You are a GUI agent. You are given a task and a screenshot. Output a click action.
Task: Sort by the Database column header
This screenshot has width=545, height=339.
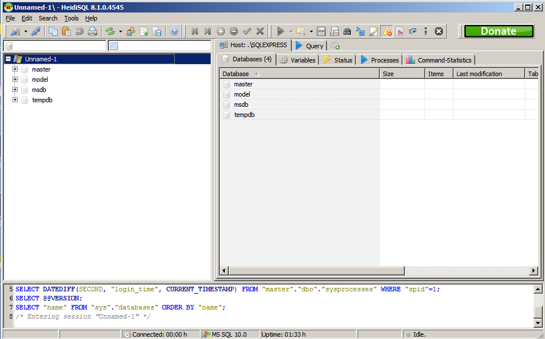tap(299, 74)
